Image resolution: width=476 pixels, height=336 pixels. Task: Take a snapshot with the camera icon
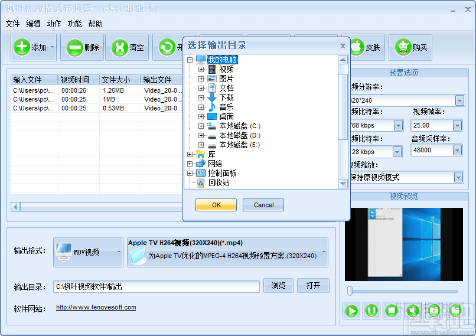click(434, 311)
